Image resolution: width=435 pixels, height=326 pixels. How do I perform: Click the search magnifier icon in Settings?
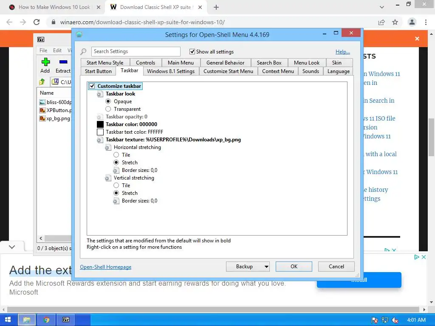[x=83, y=51]
